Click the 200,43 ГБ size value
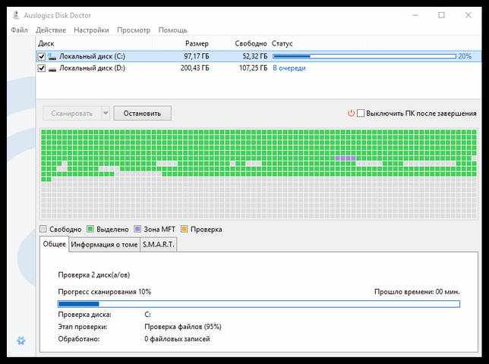Screen dimensions: 489x364 pos(195,68)
